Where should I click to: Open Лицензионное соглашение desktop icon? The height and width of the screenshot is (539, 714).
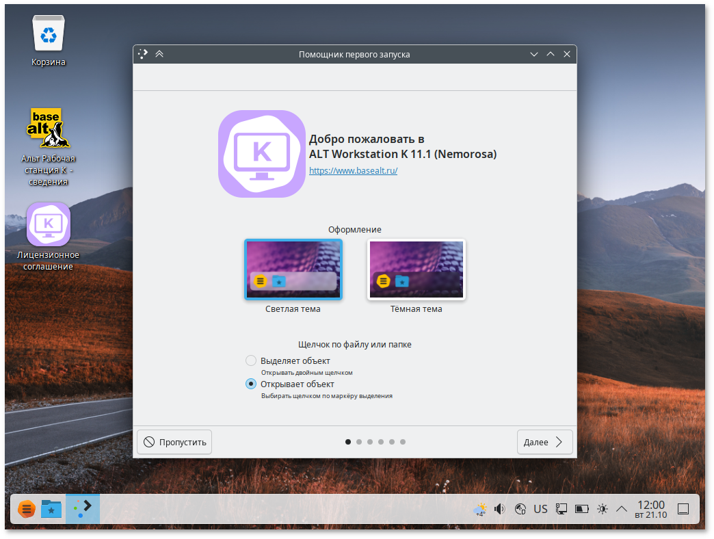(x=48, y=224)
